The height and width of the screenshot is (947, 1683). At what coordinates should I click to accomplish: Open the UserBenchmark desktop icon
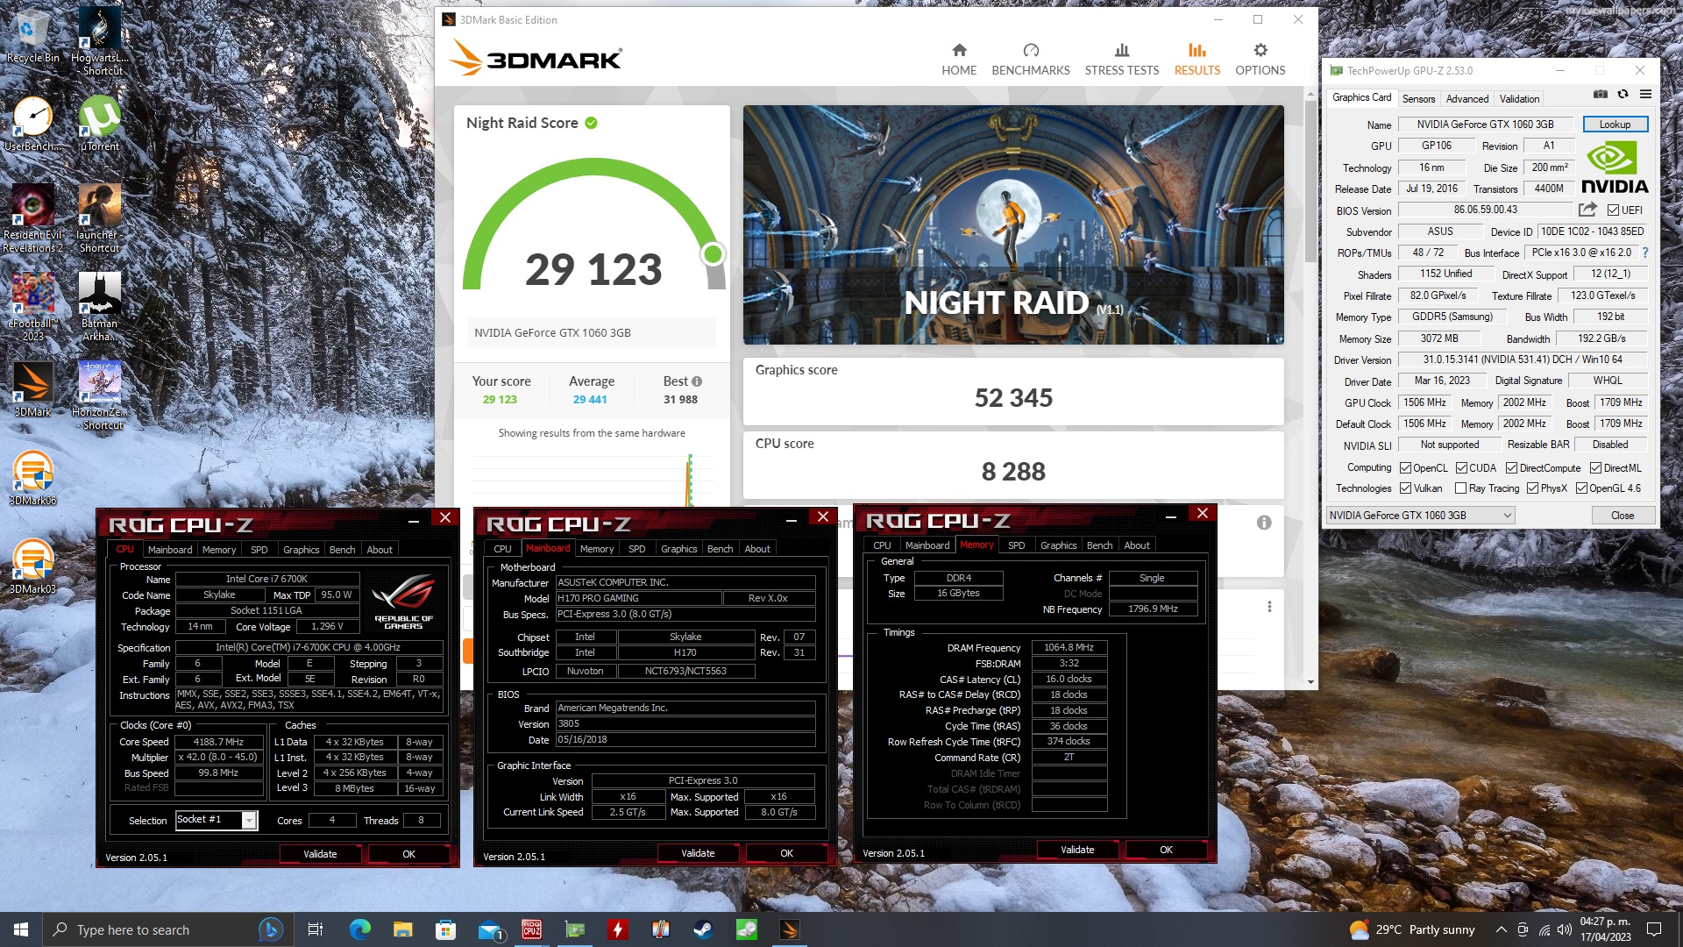coord(32,124)
